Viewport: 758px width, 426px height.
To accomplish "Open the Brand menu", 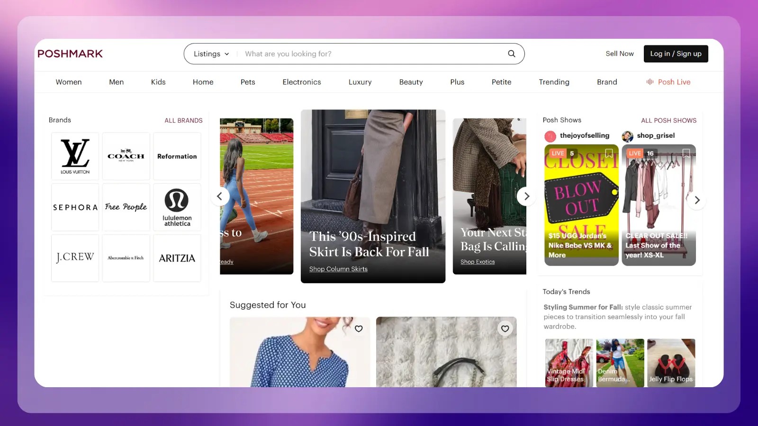I will pos(607,82).
